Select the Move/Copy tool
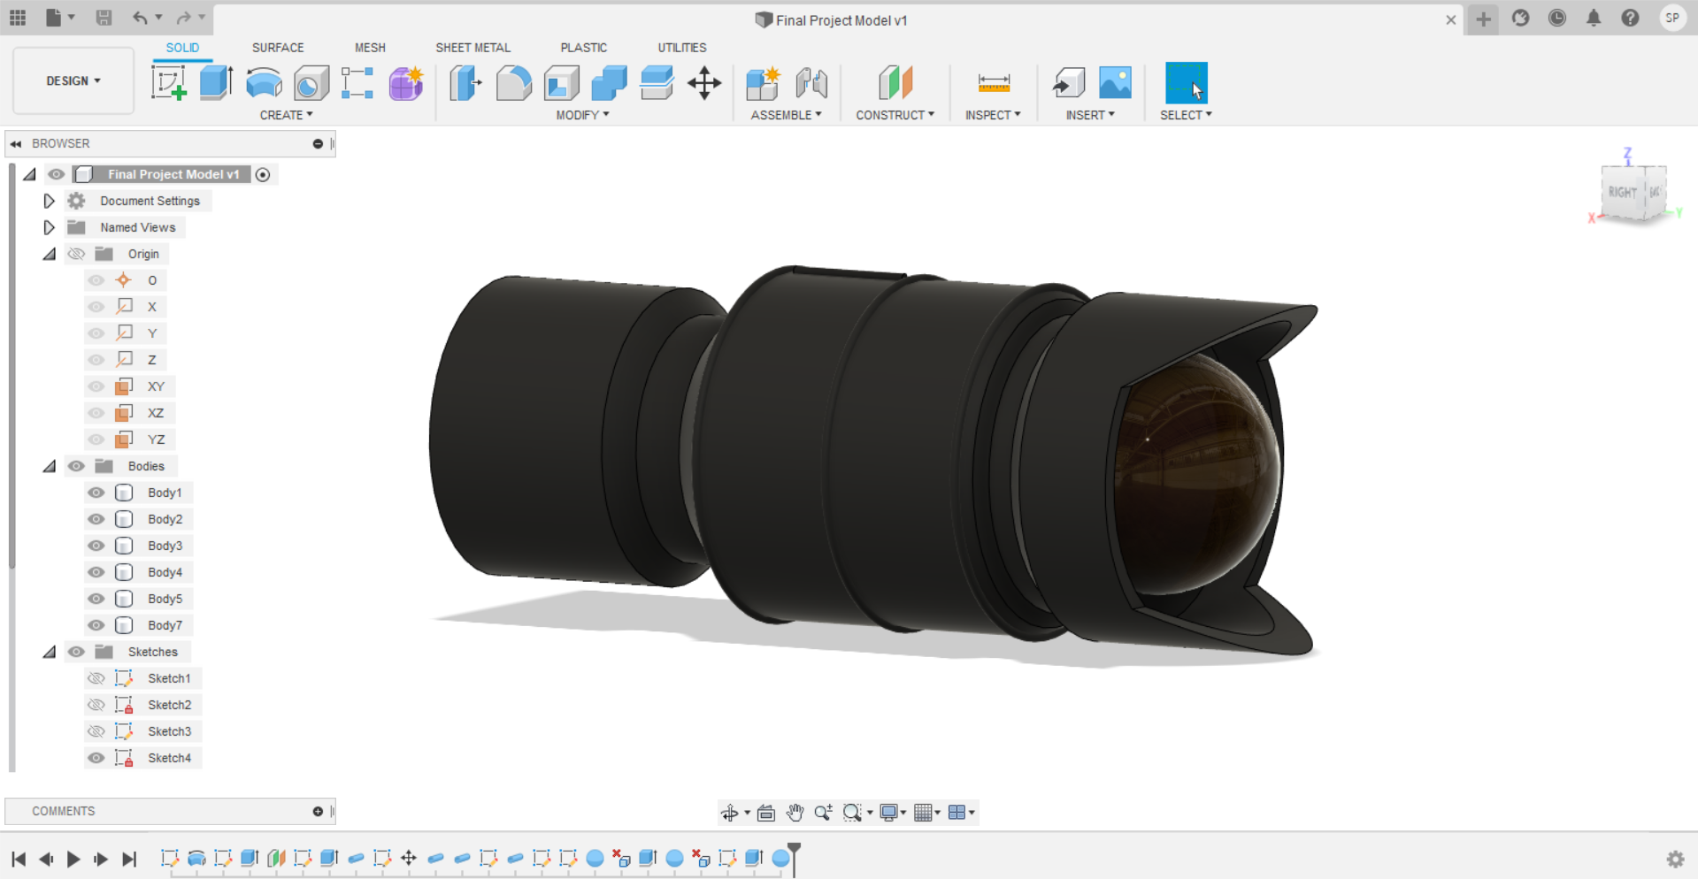 (x=704, y=83)
